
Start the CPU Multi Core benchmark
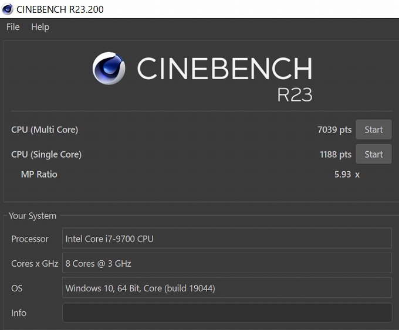pyautogui.click(x=373, y=130)
